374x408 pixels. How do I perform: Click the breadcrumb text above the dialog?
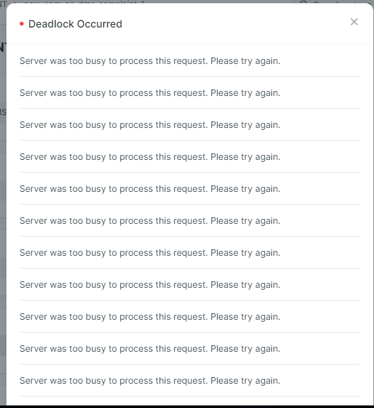[x=84, y=2]
